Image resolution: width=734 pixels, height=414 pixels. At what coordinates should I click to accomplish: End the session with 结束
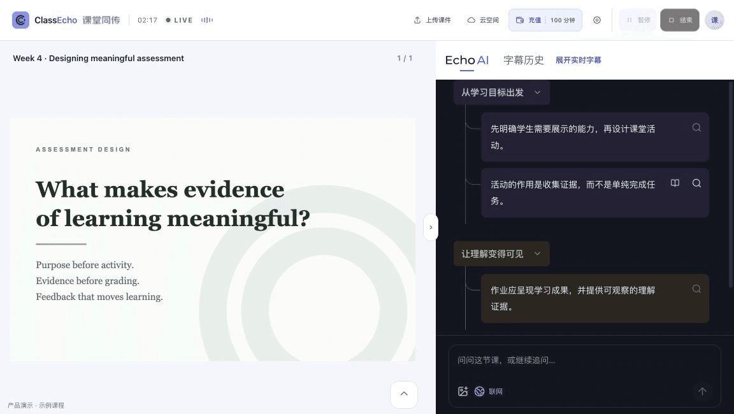680,20
